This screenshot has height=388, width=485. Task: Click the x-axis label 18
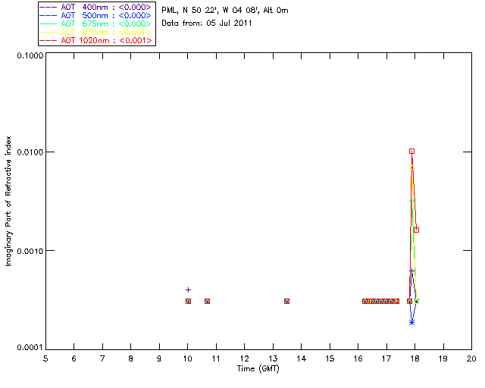[x=415, y=358]
